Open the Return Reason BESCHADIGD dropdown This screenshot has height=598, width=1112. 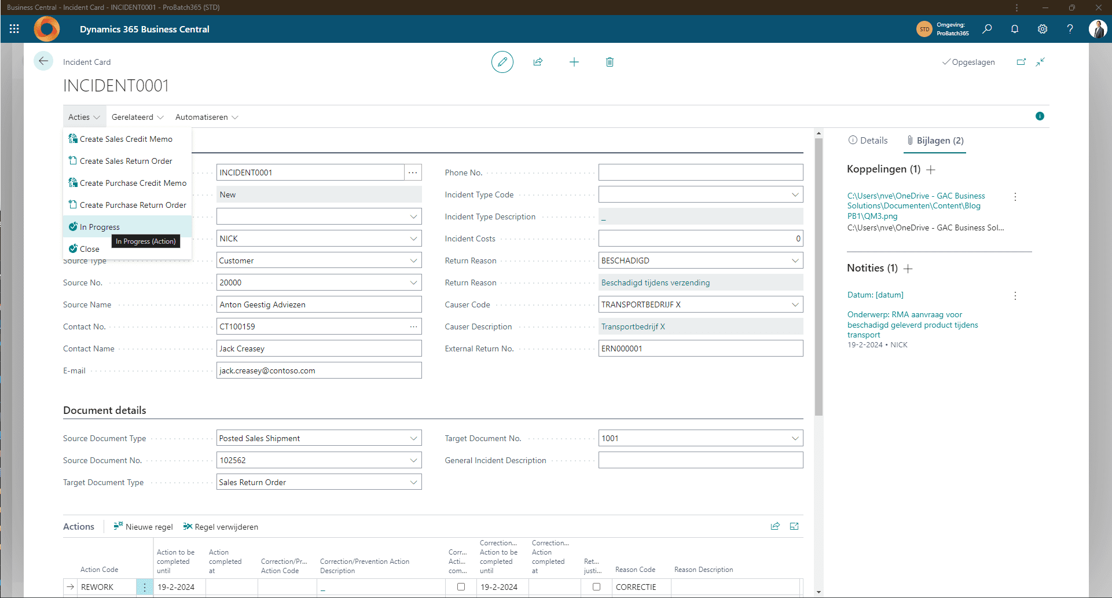pyautogui.click(x=795, y=261)
